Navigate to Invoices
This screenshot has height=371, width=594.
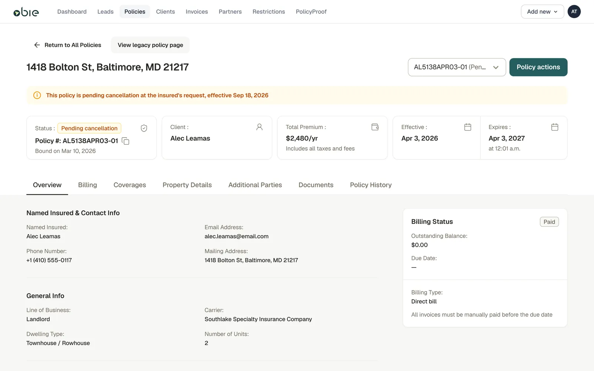(197, 12)
